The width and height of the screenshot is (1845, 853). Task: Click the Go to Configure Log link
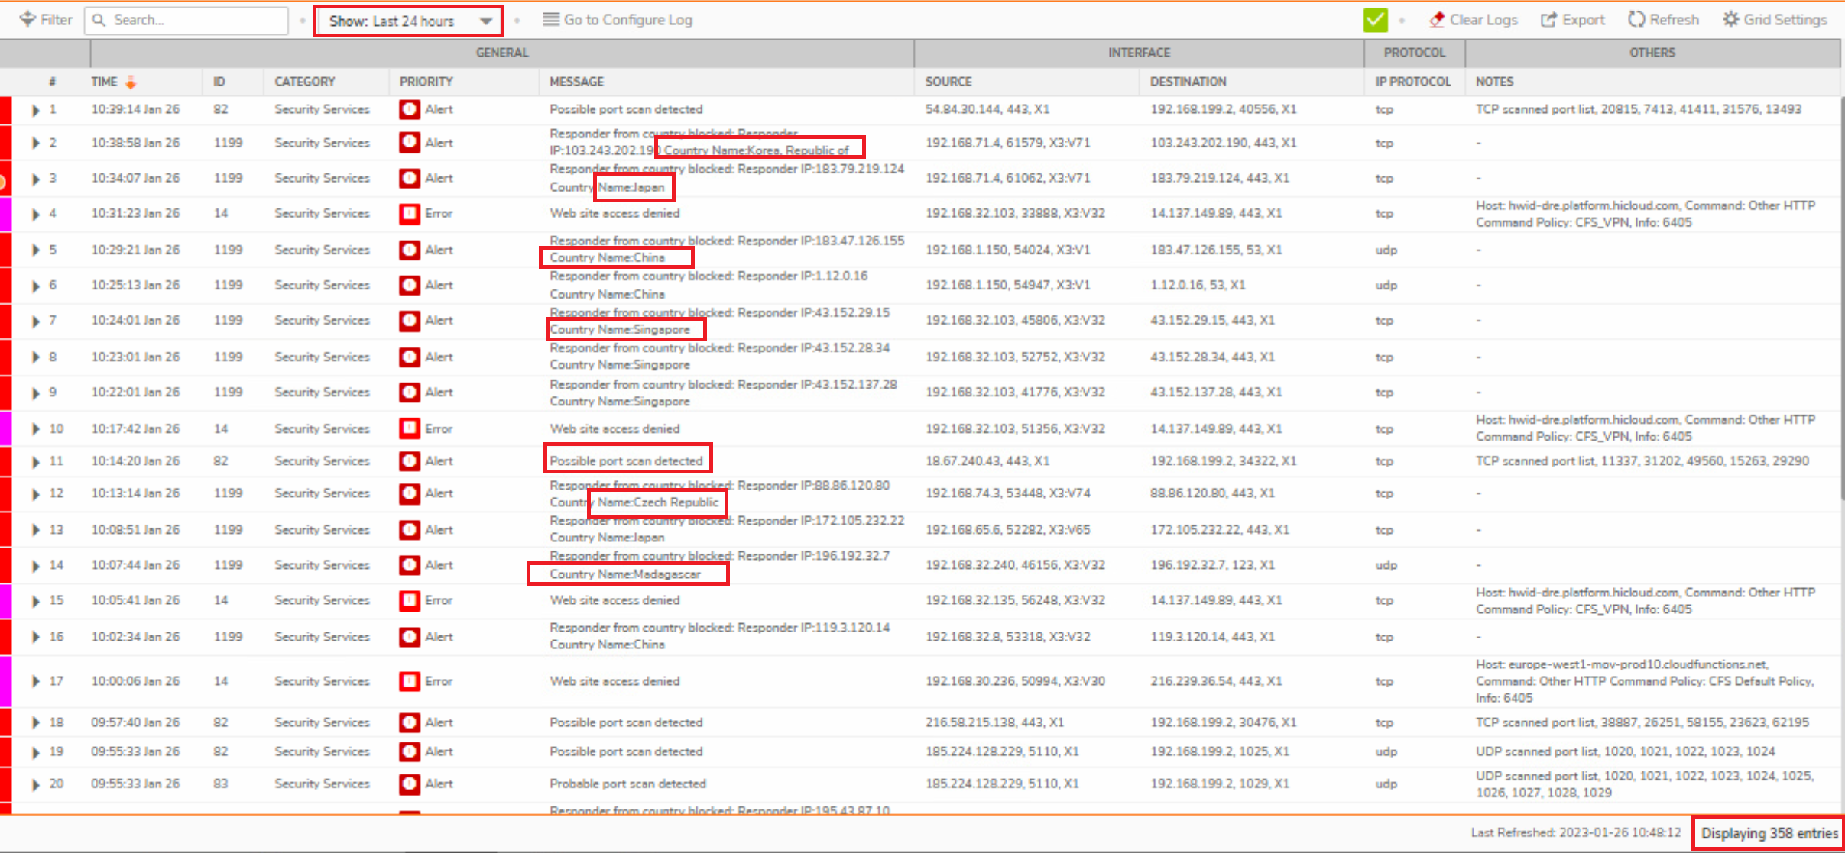coord(627,20)
